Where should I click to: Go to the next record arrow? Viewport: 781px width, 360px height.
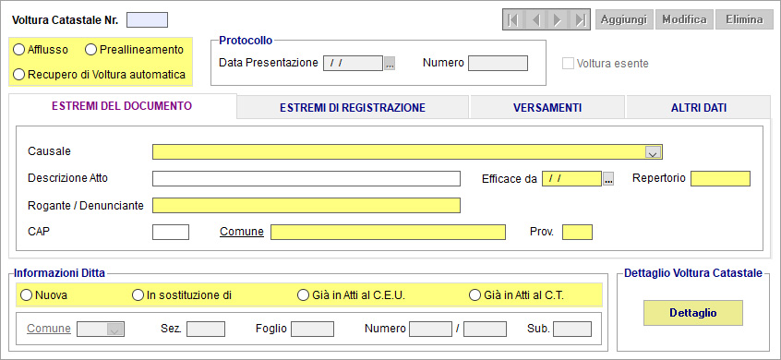(x=558, y=20)
